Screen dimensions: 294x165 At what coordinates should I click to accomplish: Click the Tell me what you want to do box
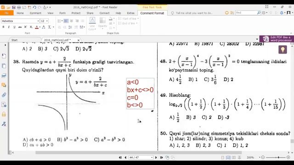point(194,13)
